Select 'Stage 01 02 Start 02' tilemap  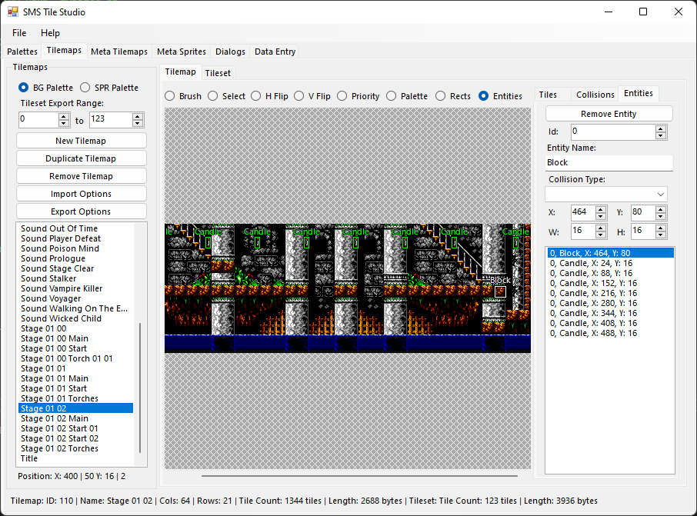click(x=75, y=438)
